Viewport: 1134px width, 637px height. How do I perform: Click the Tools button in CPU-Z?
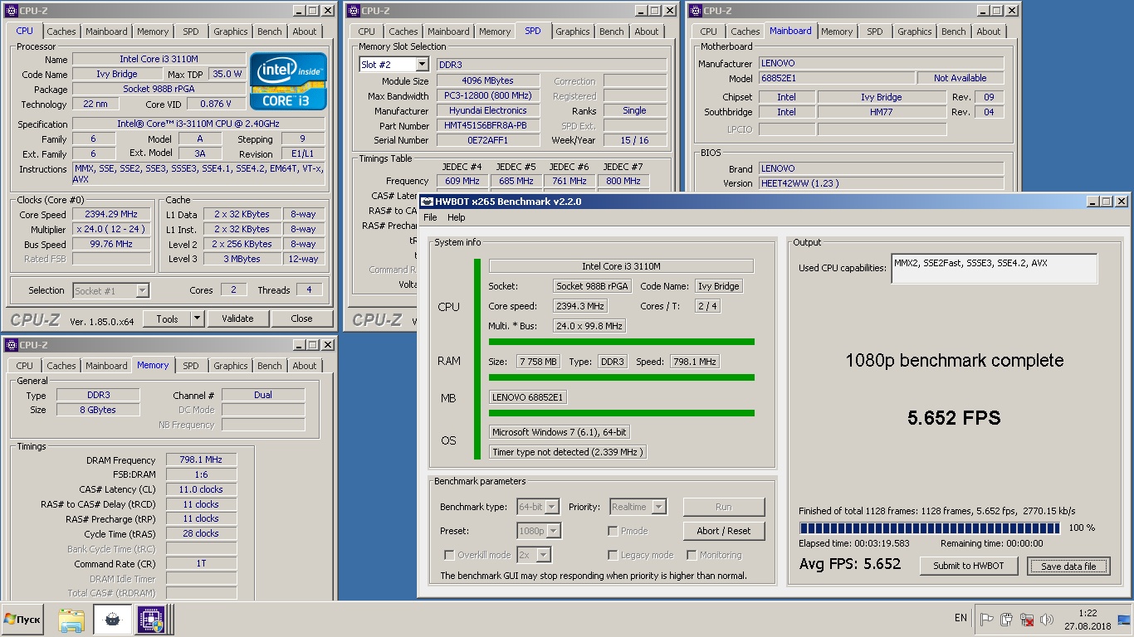point(167,318)
